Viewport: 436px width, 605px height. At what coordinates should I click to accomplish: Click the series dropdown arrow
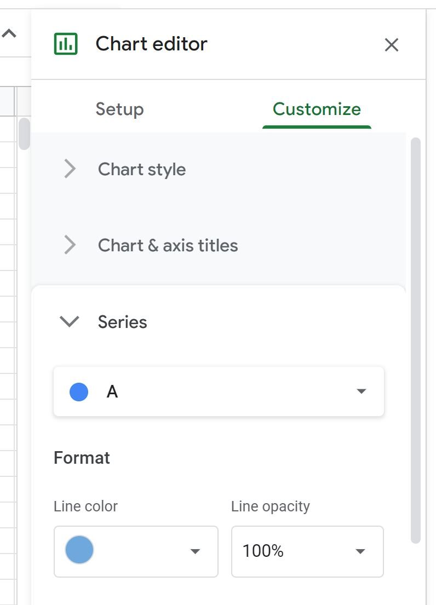(361, 391)
